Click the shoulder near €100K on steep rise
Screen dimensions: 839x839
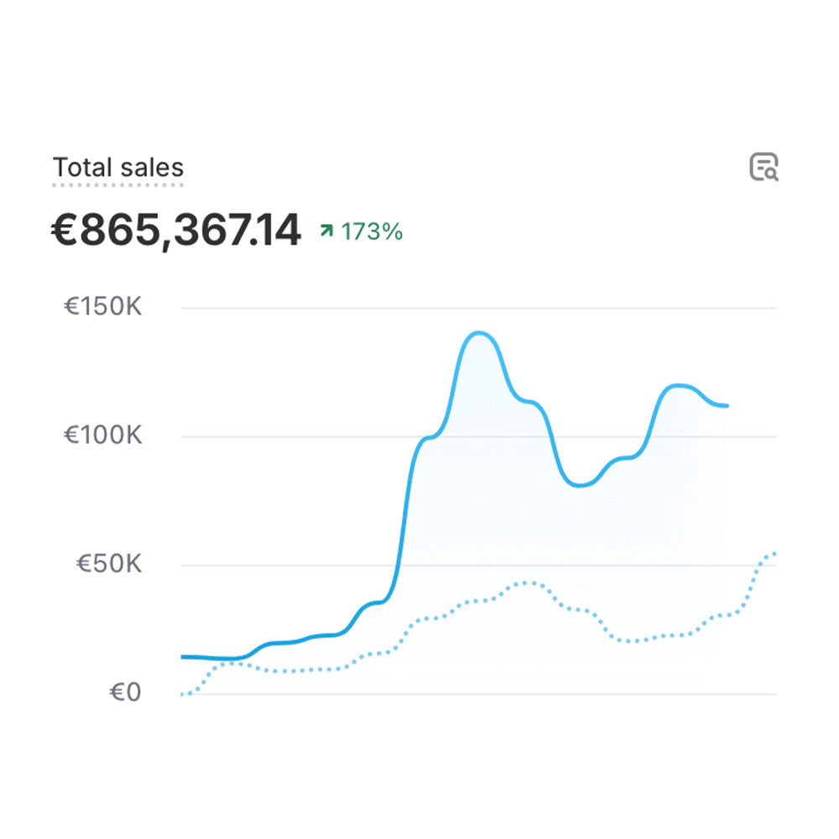coord(428,437)
